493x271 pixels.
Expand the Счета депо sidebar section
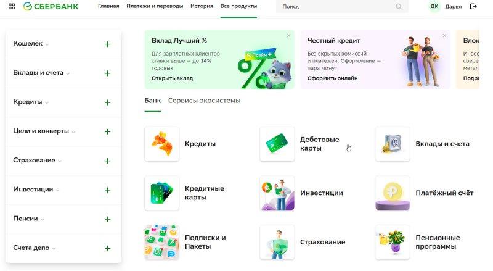pyautogui.click(x=54, y=249)
